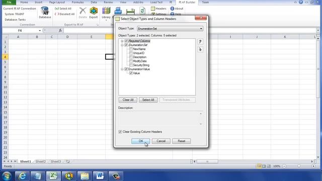Check the Description column checkbox

point(131,57)
